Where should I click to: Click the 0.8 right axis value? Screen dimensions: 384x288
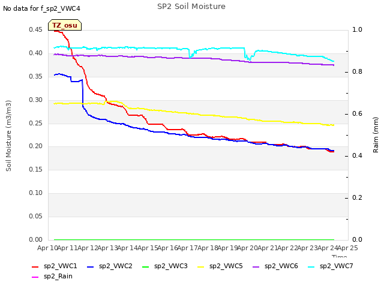[x=357, y=72]
